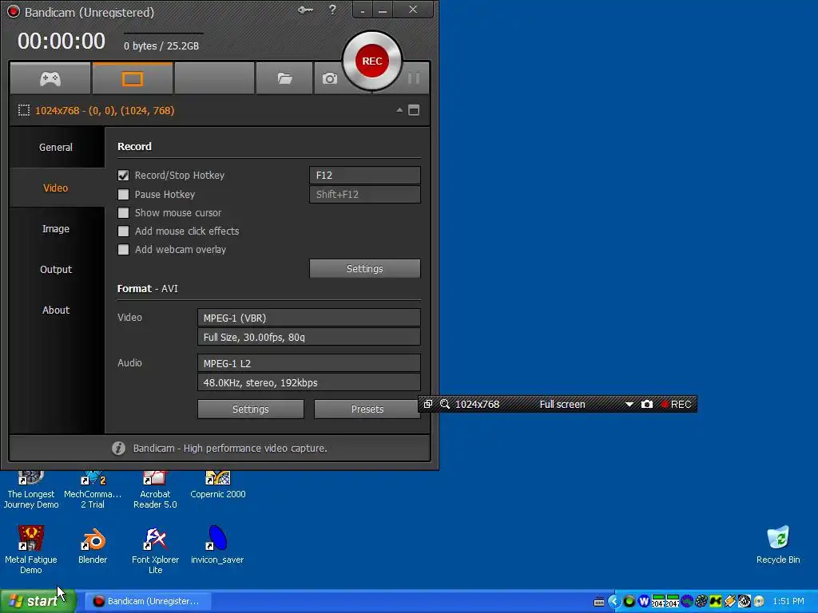818x613 pixels.
Task: Open the output folder icon
Action: [x=284, y=78]
